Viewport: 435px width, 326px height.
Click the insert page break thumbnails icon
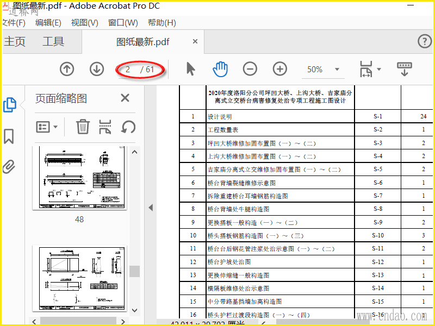(x=105, y=127)
